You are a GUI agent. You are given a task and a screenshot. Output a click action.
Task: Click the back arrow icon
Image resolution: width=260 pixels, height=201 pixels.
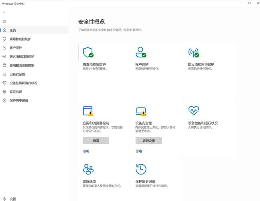click(4, 12)
